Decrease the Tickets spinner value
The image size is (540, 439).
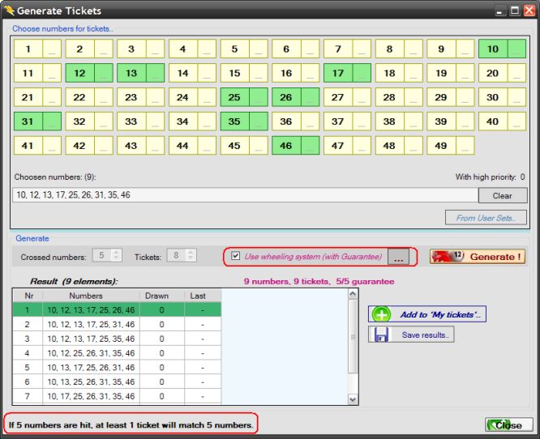coord(190,259)
